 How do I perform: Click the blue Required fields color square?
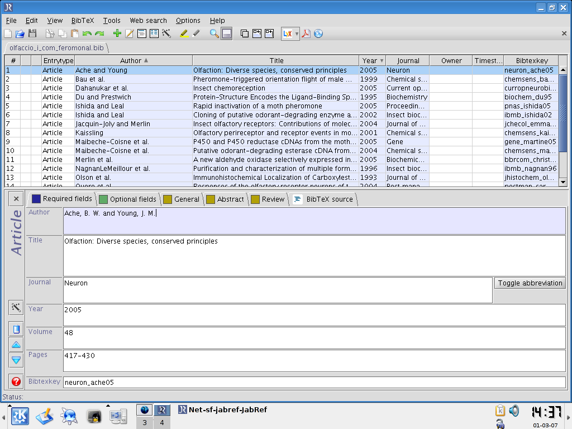[36, 199]
